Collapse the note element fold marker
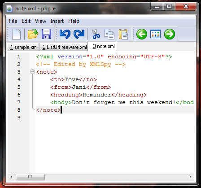201x188 pixels. pyautogui.click(x=32, y=72)
